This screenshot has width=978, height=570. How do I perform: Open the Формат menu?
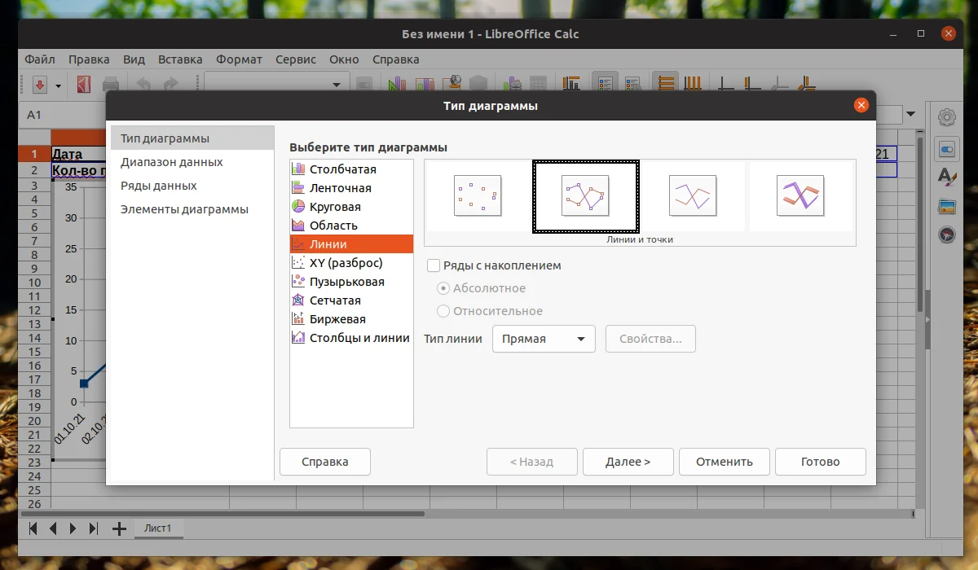point(239,59)
